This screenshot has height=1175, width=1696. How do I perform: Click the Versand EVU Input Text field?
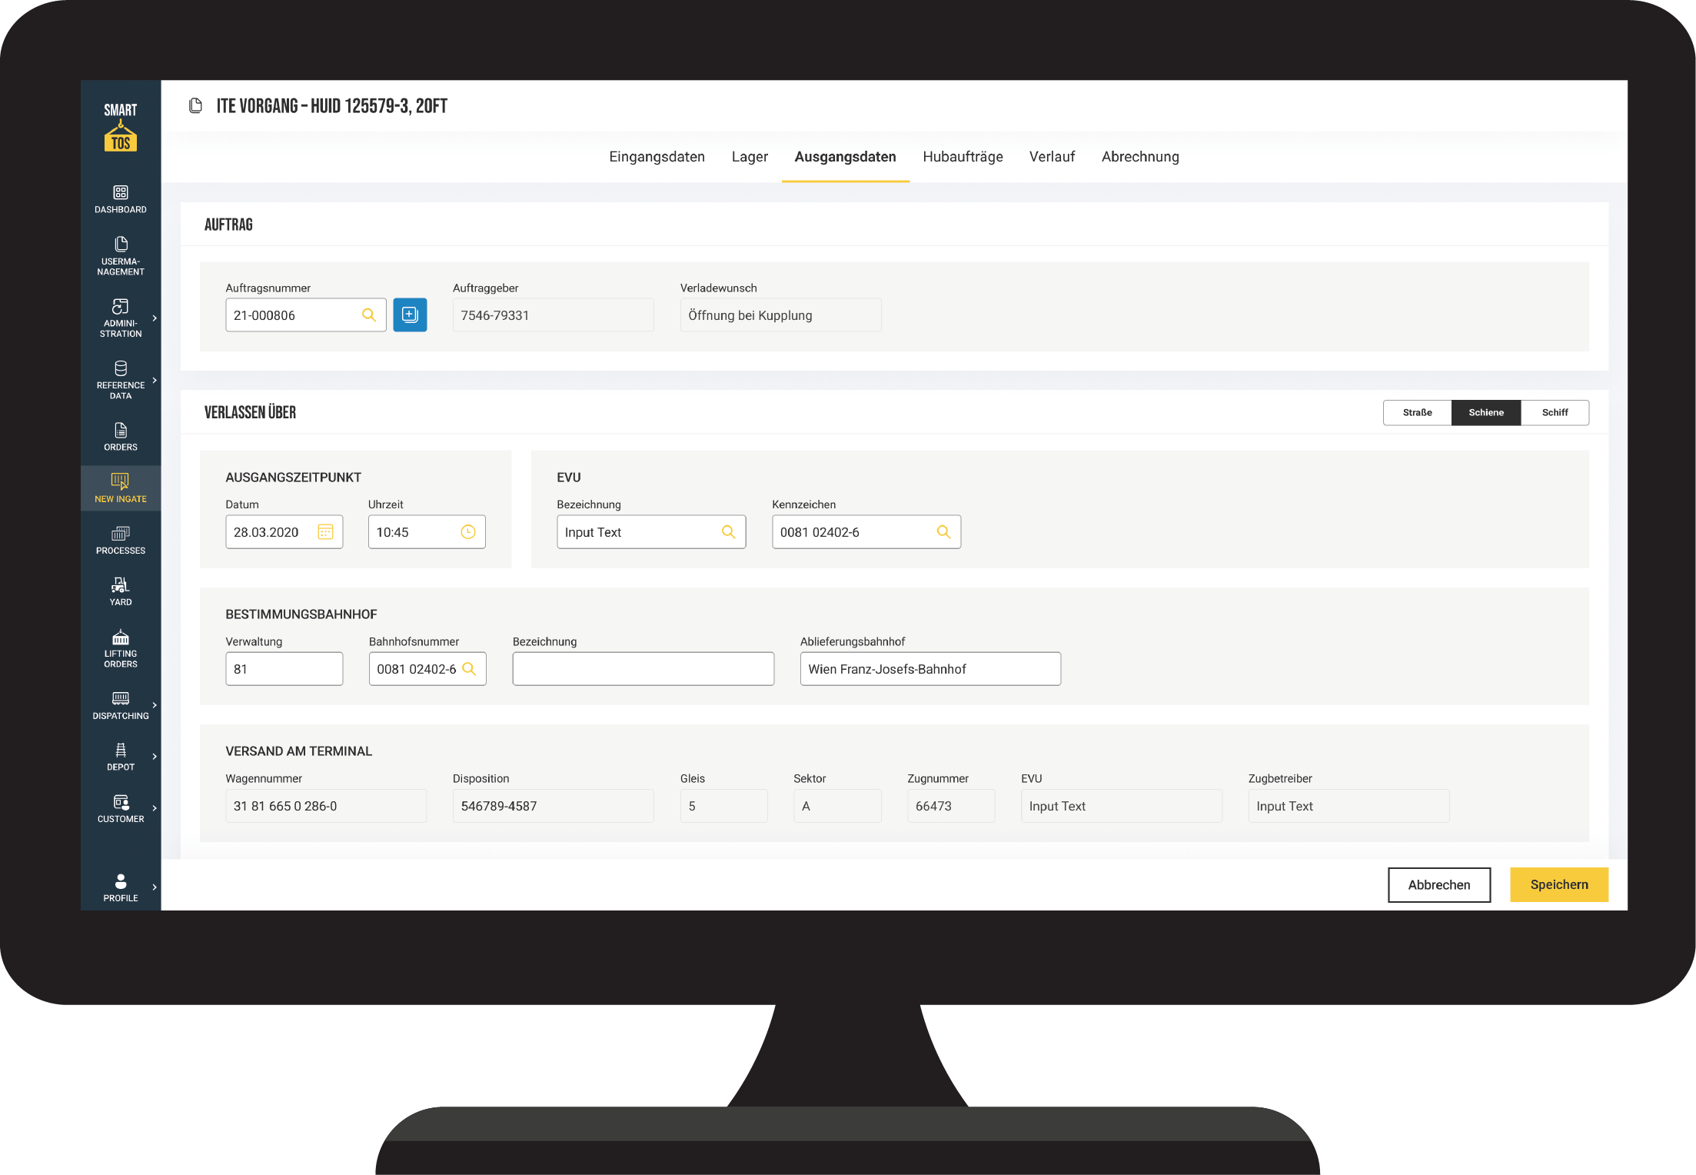coord(1122,806)
